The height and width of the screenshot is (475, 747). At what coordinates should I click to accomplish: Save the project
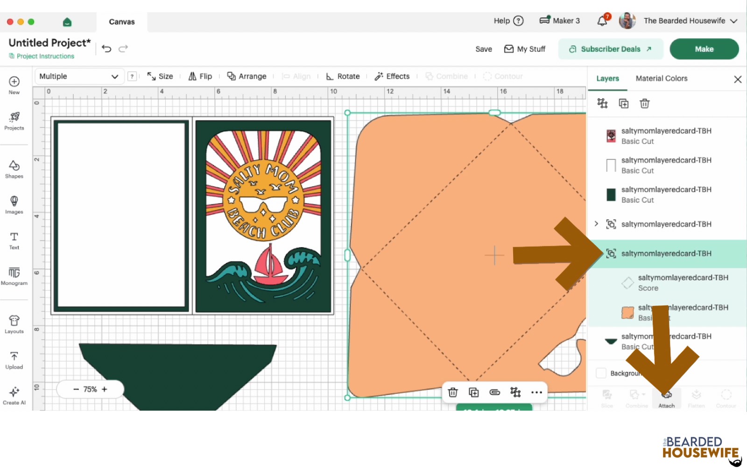(484, 49)
